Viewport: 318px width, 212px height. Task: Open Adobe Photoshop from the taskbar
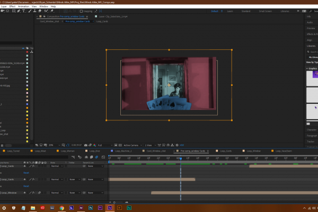91,208
